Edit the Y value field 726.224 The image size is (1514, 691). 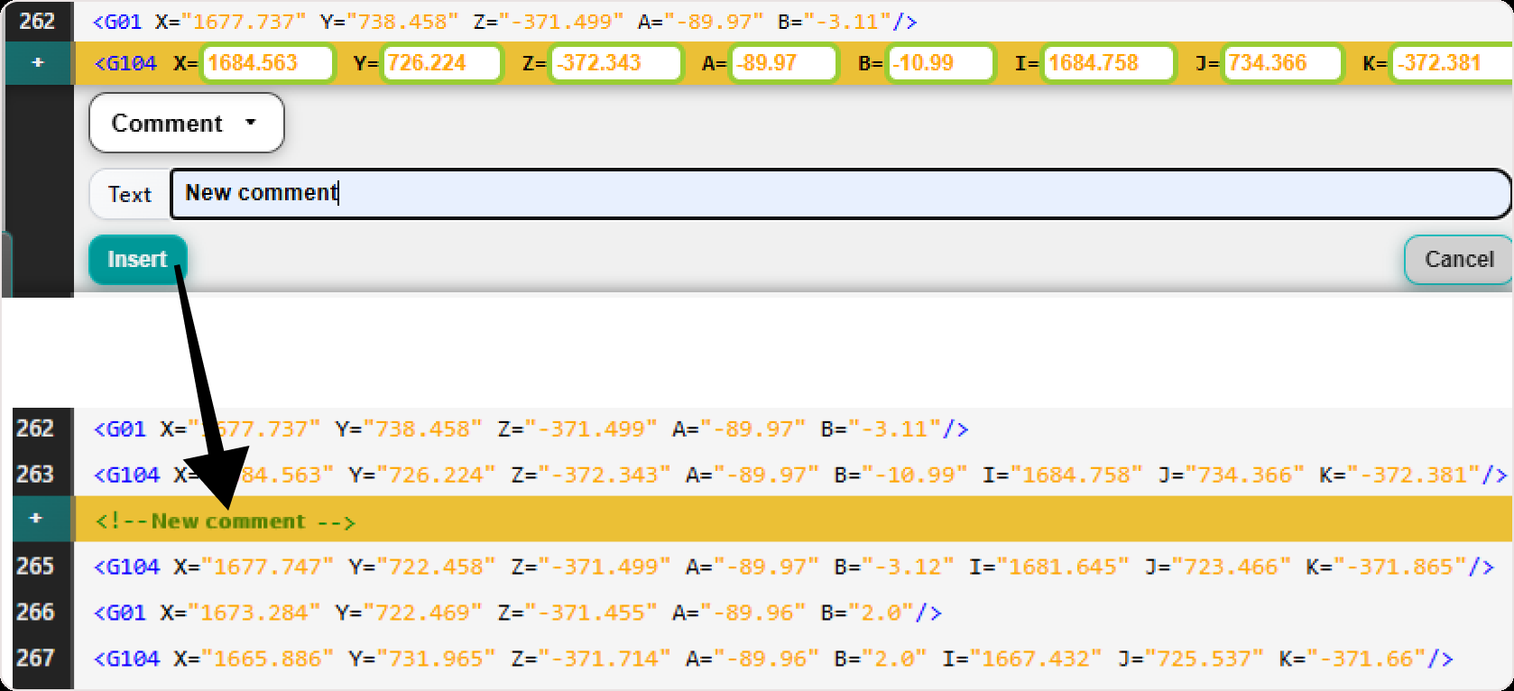coord(442,63)
